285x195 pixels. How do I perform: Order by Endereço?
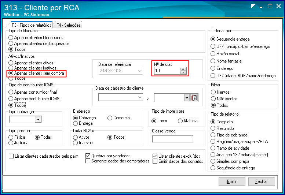pos(222,68)
